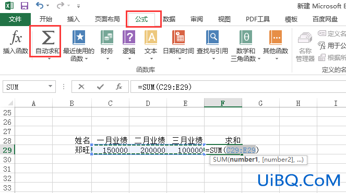346x193 pixels.
Task: Expand the 自动求和 dropdown arrow
Action: 49,58
